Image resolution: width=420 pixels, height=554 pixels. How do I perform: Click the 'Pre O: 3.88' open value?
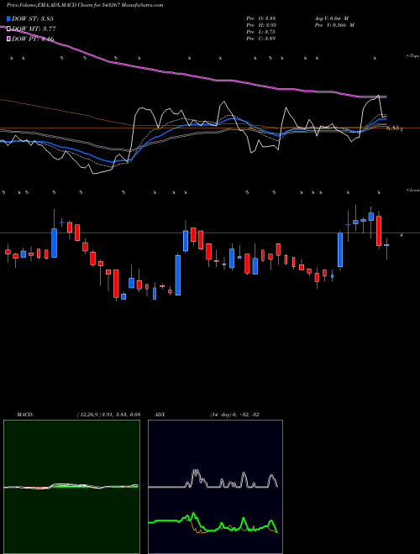(261, 18)
